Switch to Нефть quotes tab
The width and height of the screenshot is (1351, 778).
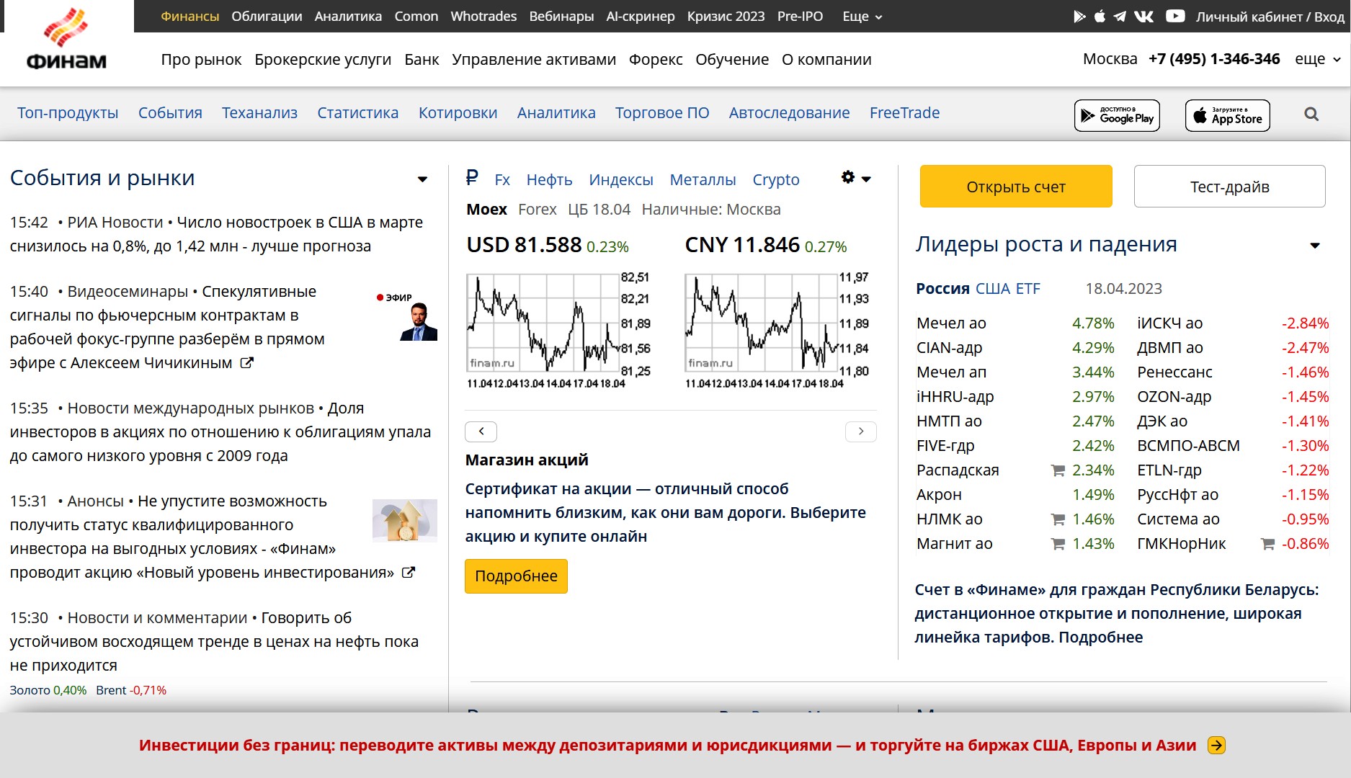click(x=549, y=179)
